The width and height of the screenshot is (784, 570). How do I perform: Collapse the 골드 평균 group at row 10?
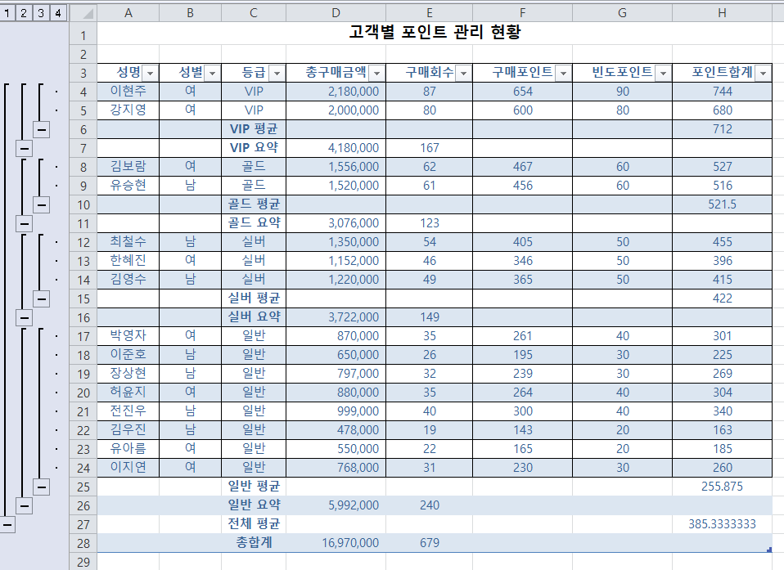(x=41, y=204)
